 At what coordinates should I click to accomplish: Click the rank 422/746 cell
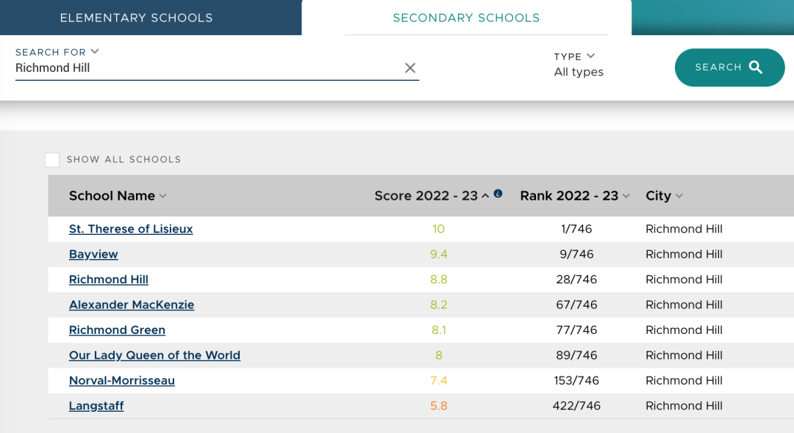click(x=576, y=406)
